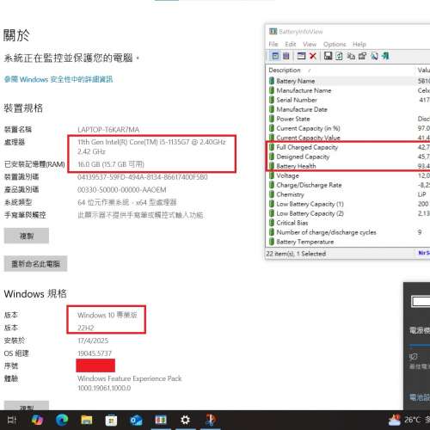
Task: Click the red X clear log icon
Action: pyautogui.click(x=313, y=56)
